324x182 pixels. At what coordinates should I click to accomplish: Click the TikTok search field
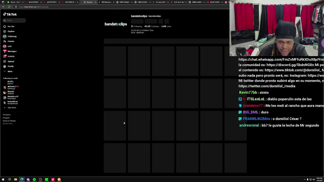click(x=14, y=20)
